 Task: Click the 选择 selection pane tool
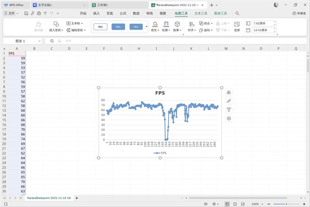click(x=237, y=26)
